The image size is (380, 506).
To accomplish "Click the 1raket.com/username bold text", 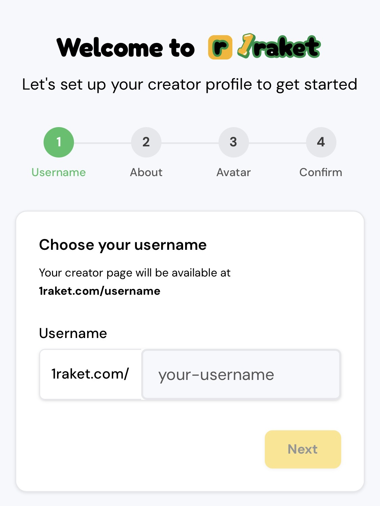I will point(100,290).
